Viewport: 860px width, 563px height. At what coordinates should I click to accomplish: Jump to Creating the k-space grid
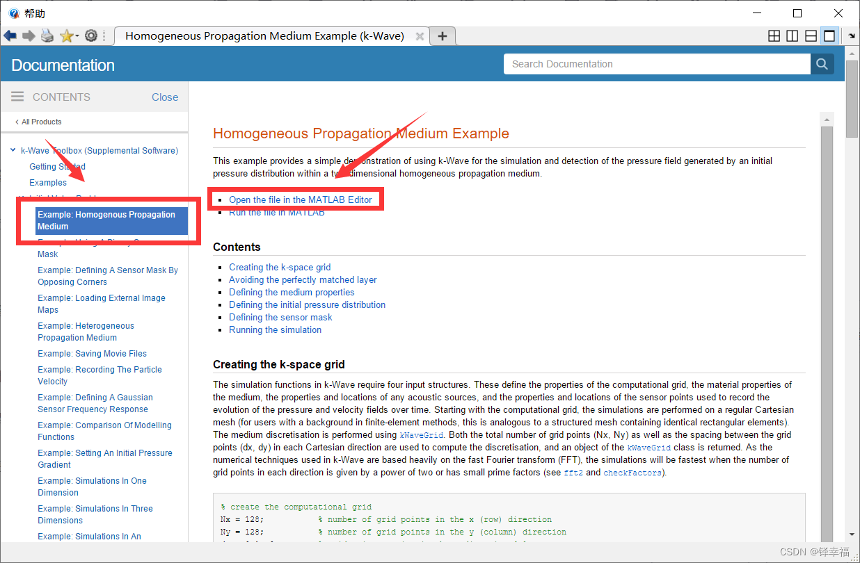[280, 267]
